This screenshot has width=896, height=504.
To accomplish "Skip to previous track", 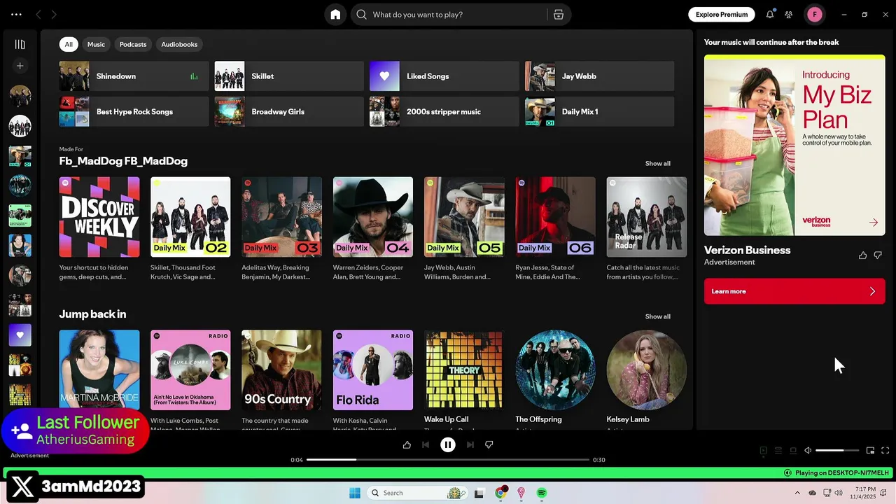I will 426,444.
